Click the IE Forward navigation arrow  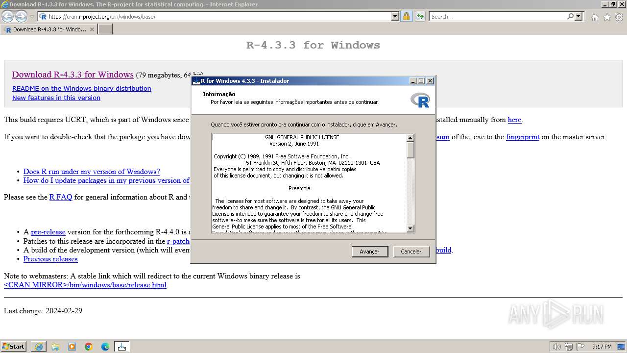(x=21, y=16)
